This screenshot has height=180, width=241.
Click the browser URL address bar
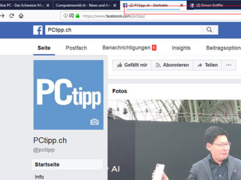(x=151, y=16)
